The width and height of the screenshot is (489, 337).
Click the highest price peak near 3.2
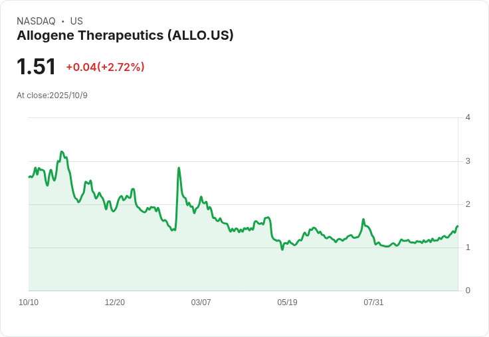click(61, 152)
